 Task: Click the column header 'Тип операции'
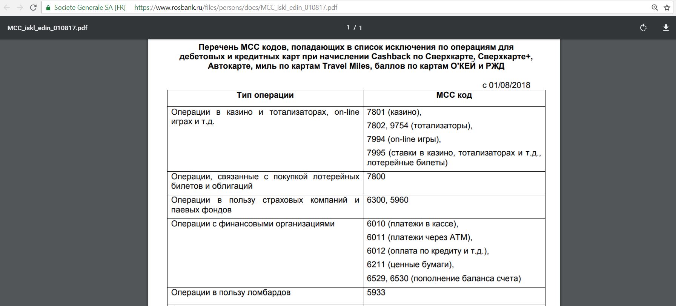[265, 95]
